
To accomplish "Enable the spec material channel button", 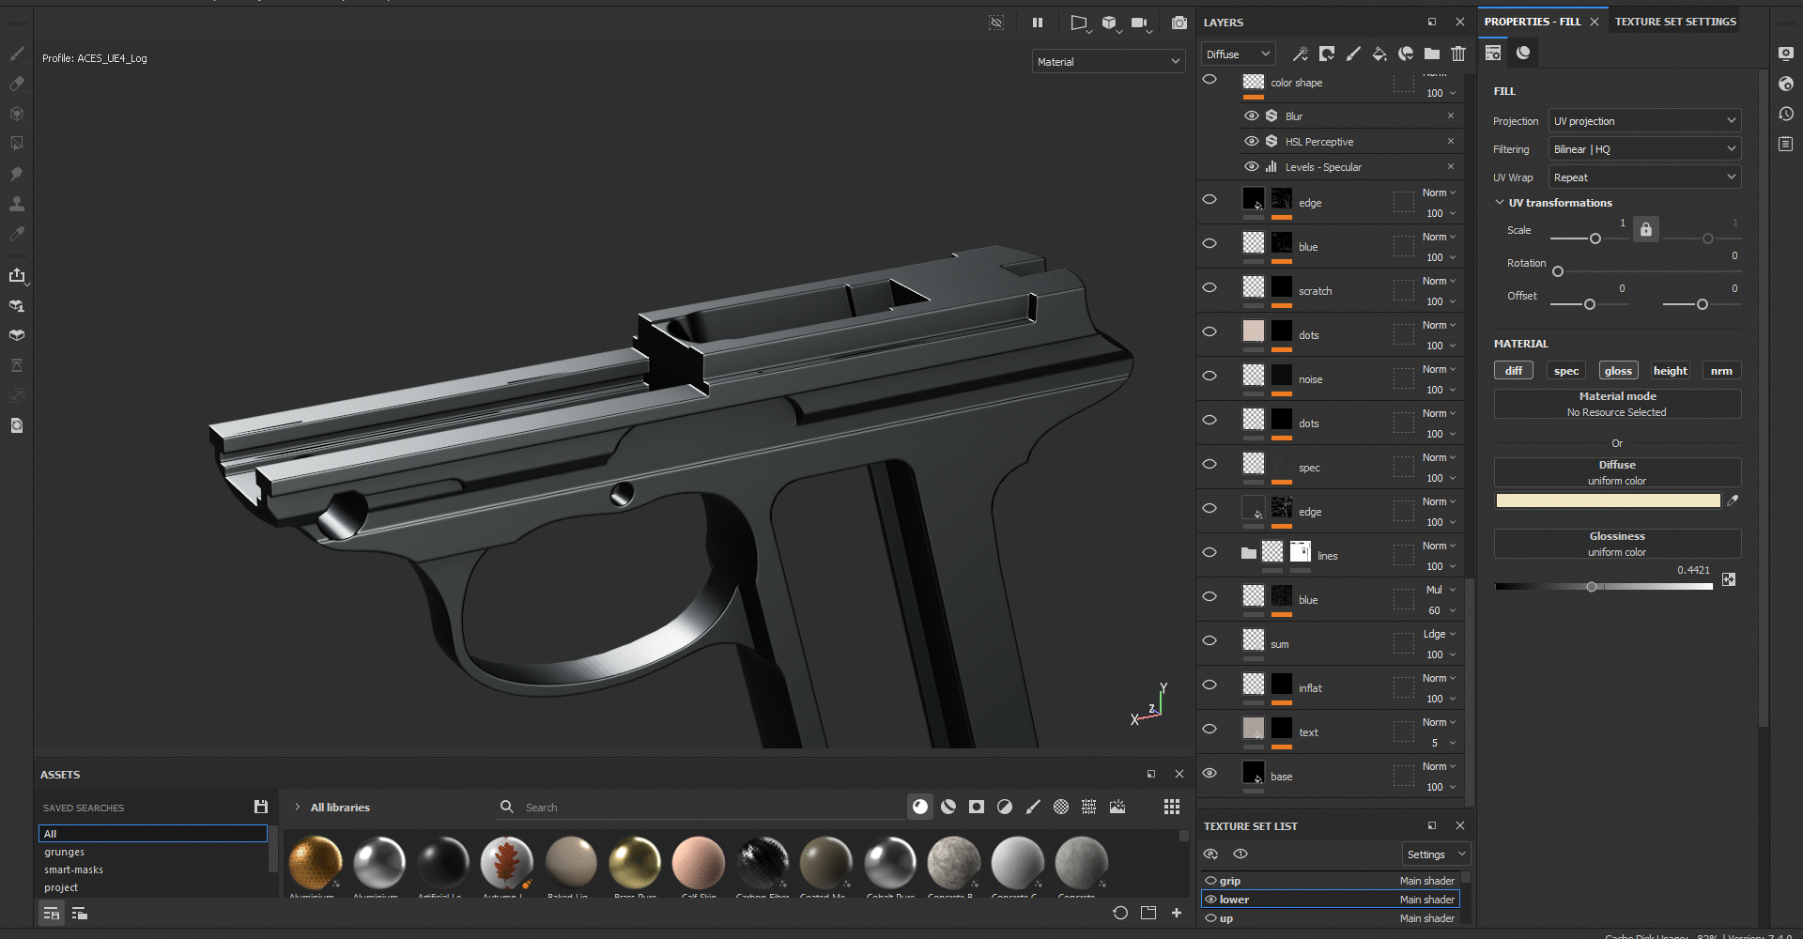I will 1565,371.
